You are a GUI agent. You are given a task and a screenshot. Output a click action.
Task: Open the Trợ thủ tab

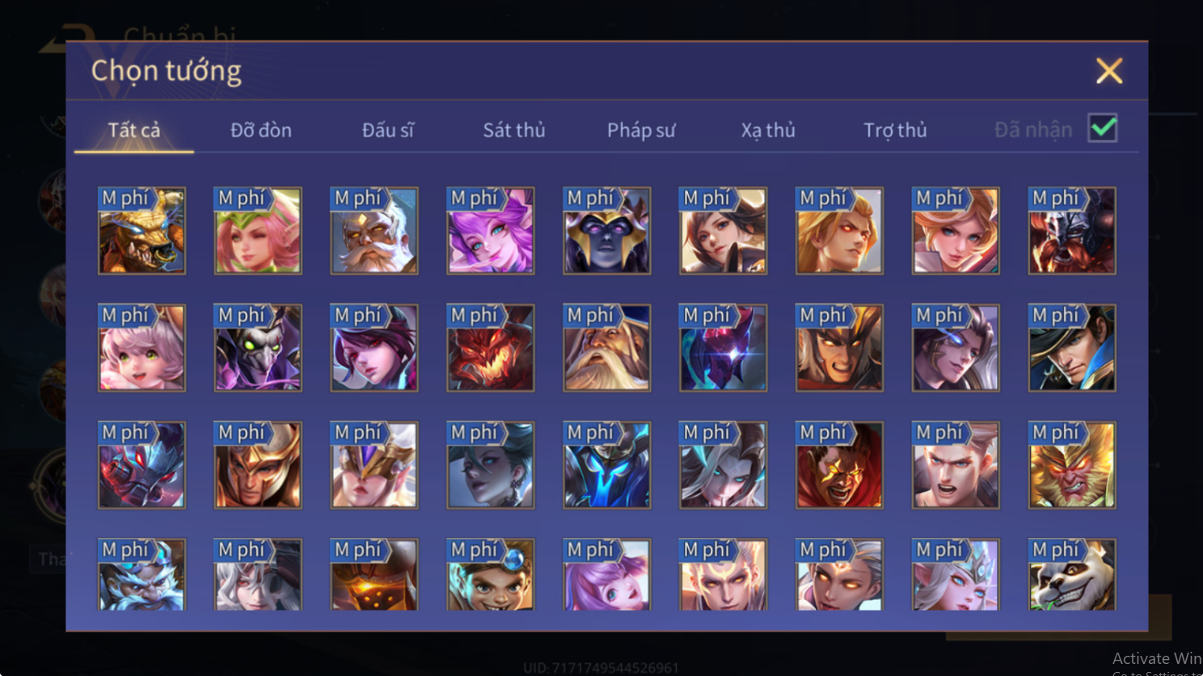895,130
